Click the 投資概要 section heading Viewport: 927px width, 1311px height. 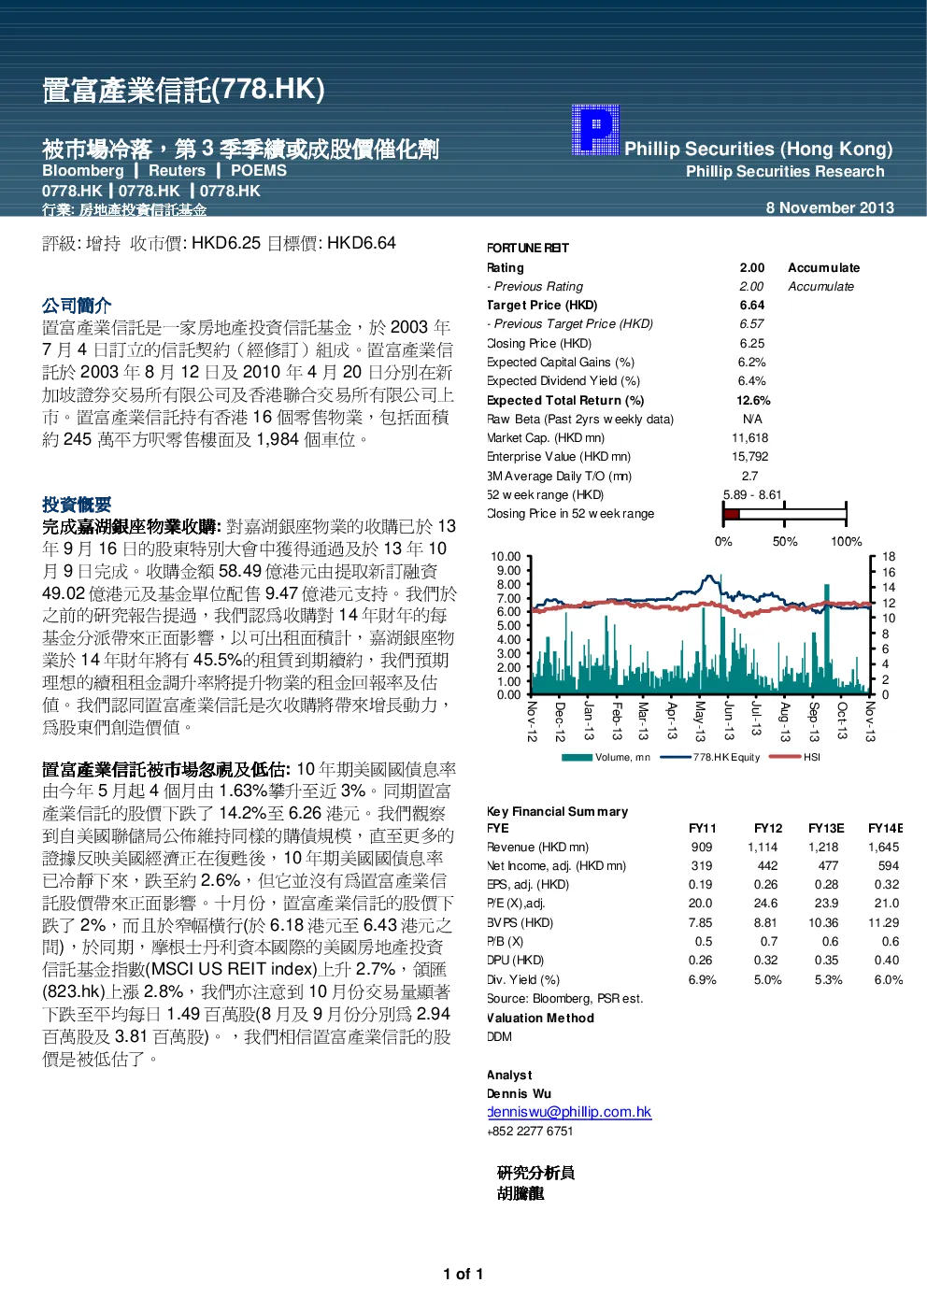[77, 505]
